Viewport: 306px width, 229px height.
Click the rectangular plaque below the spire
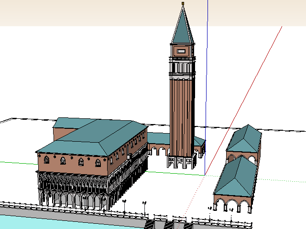(x=181, y=51)
